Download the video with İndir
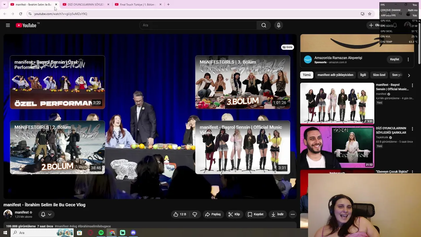The width and height of the screenshot is (421, 237). click(277, 214)
